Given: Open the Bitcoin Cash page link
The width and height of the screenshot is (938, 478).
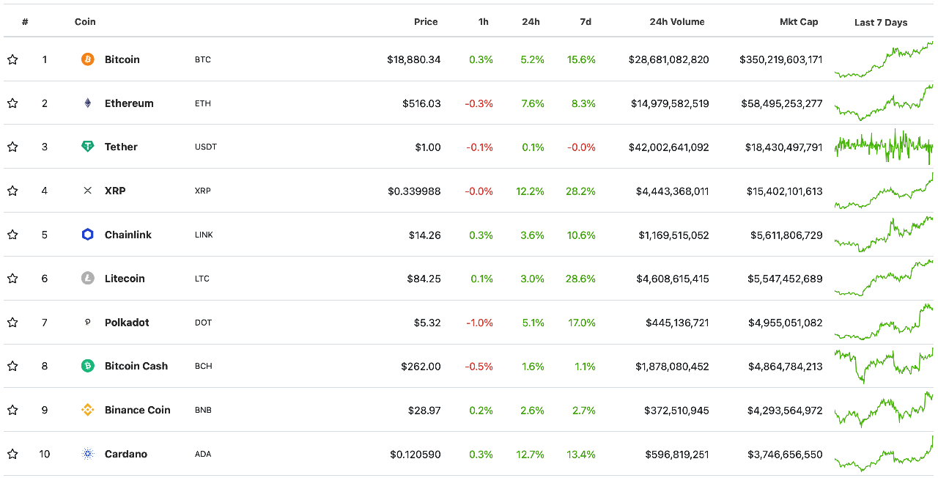Looking at the screenshot, I should 136,366.
